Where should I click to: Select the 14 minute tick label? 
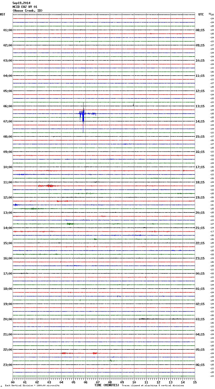[183, 382]
